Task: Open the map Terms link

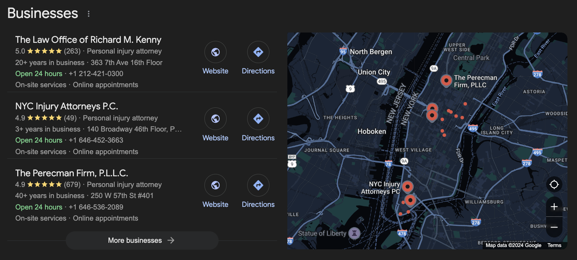Action: (554, 245)
